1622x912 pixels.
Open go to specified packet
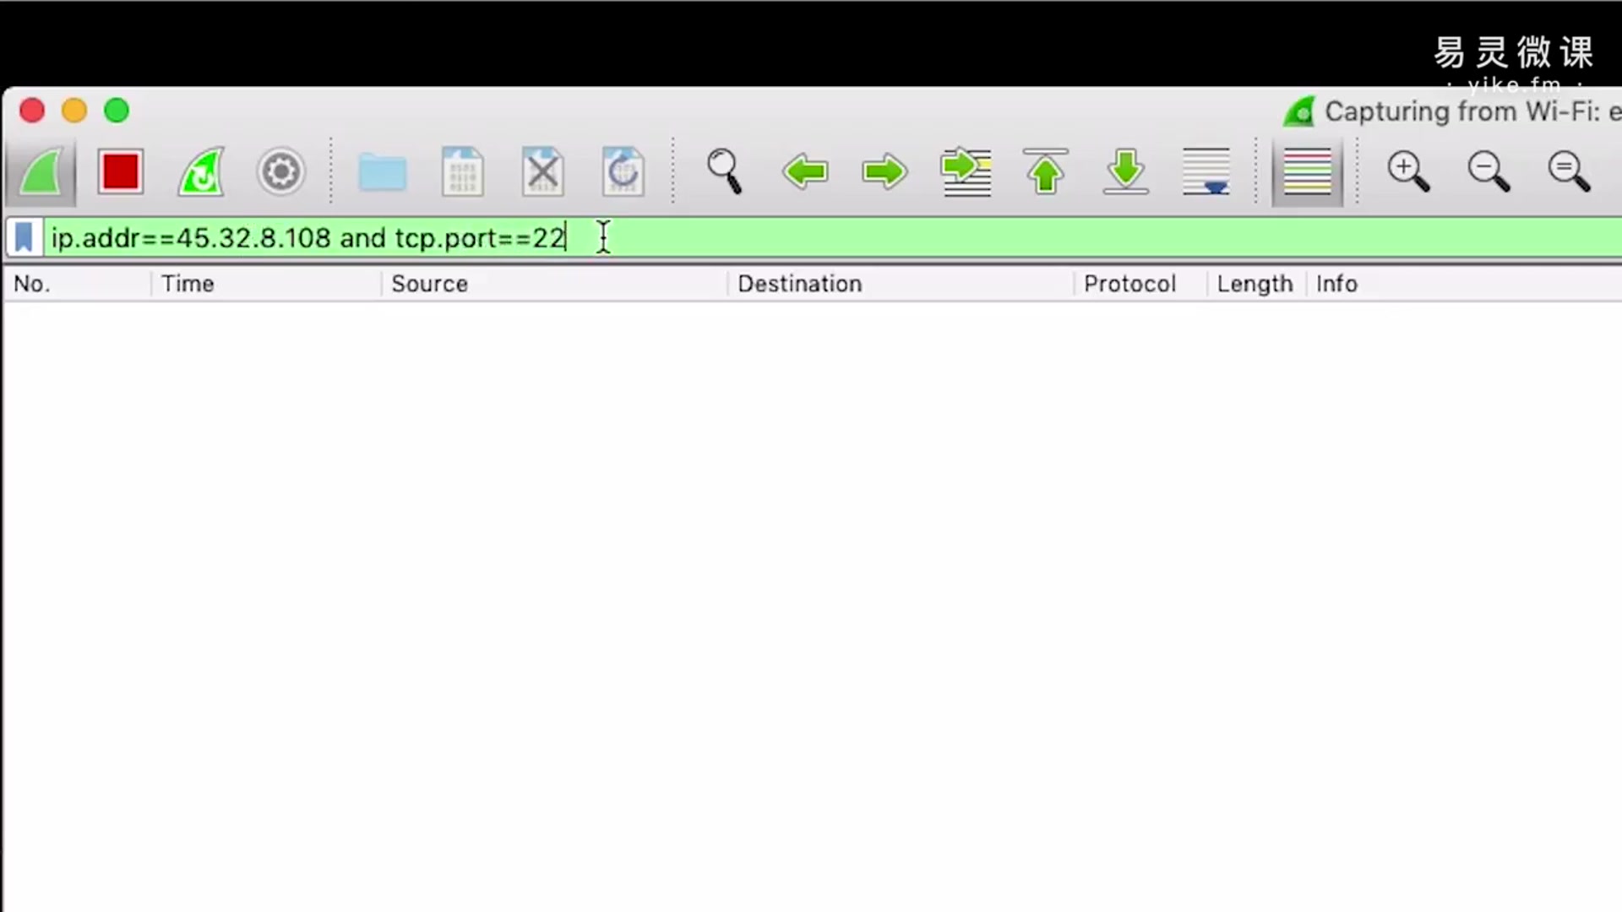tap(966, 172)
